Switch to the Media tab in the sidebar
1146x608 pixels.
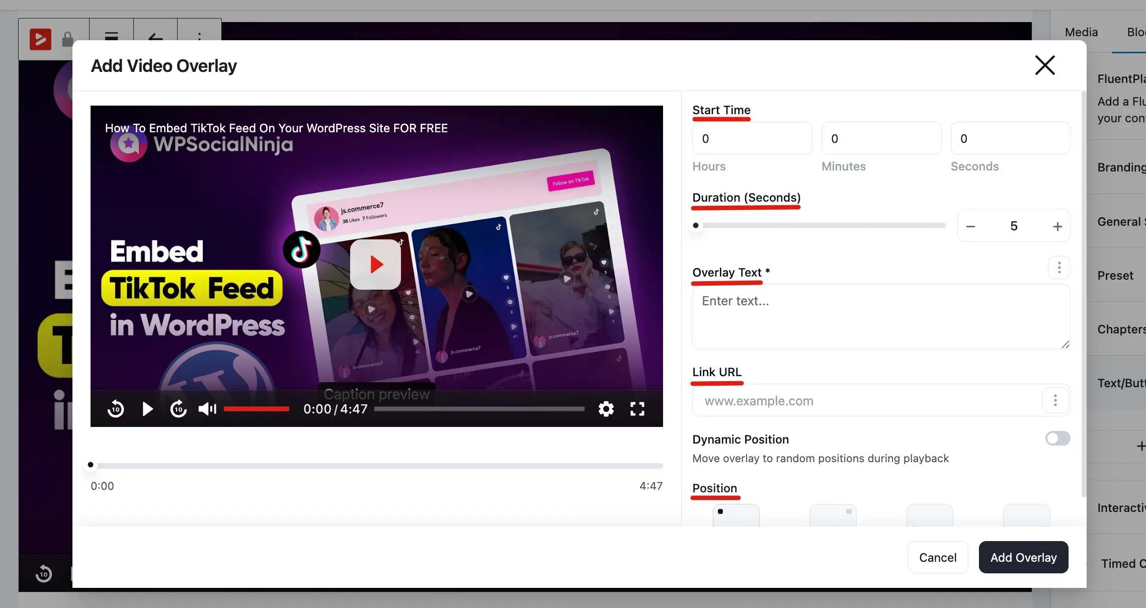click(x=1081, y=32)
